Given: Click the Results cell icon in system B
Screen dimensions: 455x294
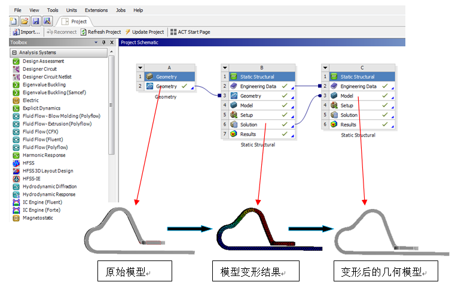Looking at the screenshot, I should (x=234, y=134).
